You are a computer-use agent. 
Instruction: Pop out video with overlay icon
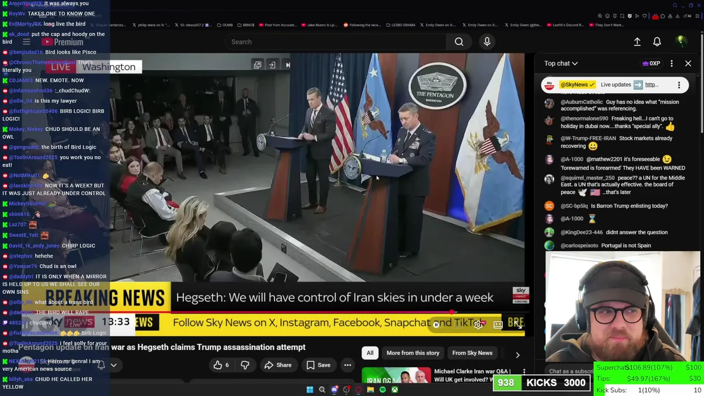257,65
